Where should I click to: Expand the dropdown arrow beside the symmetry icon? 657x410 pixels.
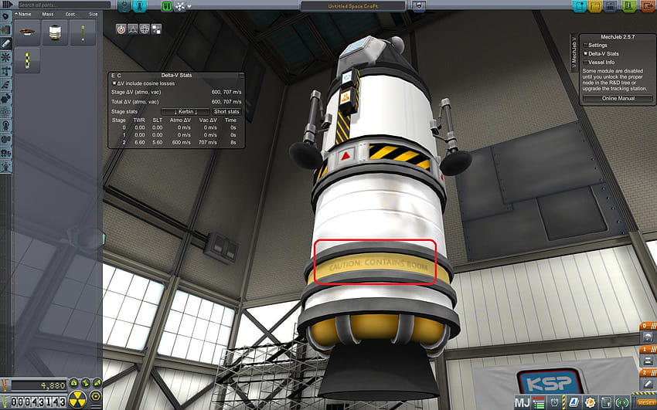click(189, 6)
